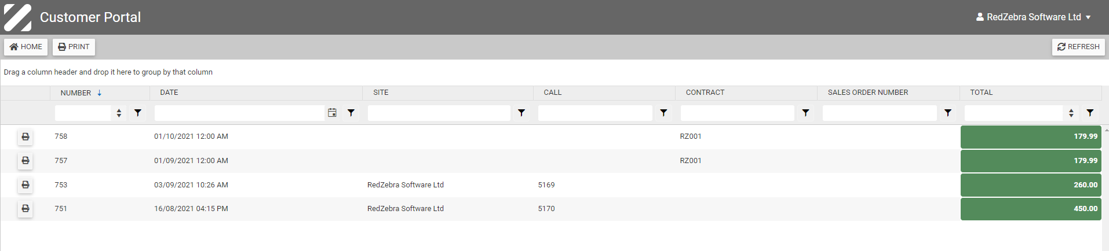
Task: Click the Site filter text field
Action: pyautogui.click(x=439, y=113)
